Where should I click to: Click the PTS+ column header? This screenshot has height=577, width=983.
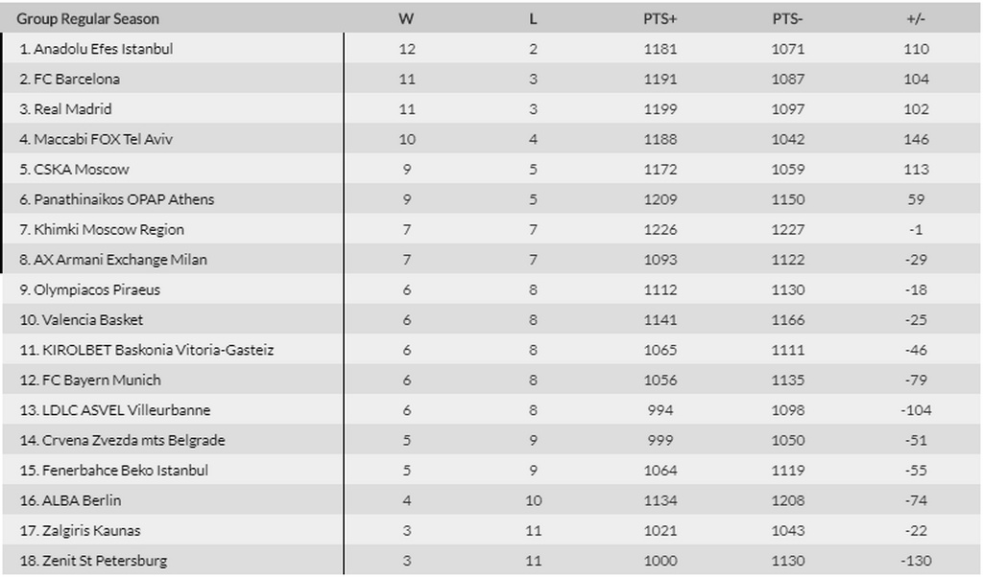659,18
